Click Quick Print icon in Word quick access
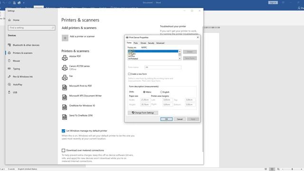This screenshot has height=171, width=304. [19, 3]
